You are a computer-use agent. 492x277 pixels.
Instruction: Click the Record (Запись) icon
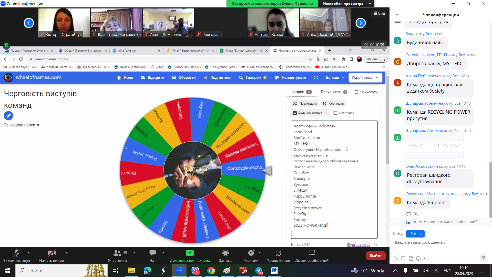pyautogui.click(x=225, y=253)
